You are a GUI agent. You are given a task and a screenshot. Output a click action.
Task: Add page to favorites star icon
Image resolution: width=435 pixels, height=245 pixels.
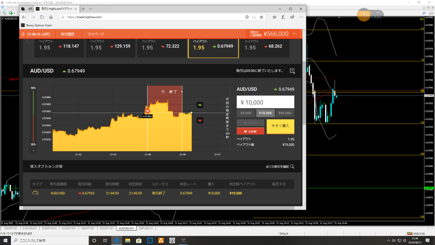(x=261, y=17)
